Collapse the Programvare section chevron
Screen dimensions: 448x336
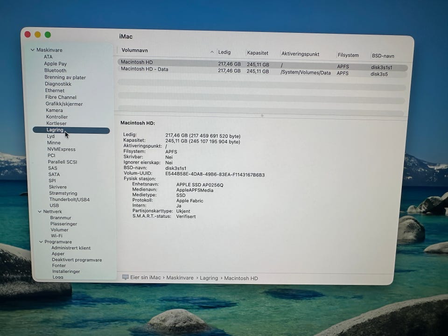click(x=41, y=242)
